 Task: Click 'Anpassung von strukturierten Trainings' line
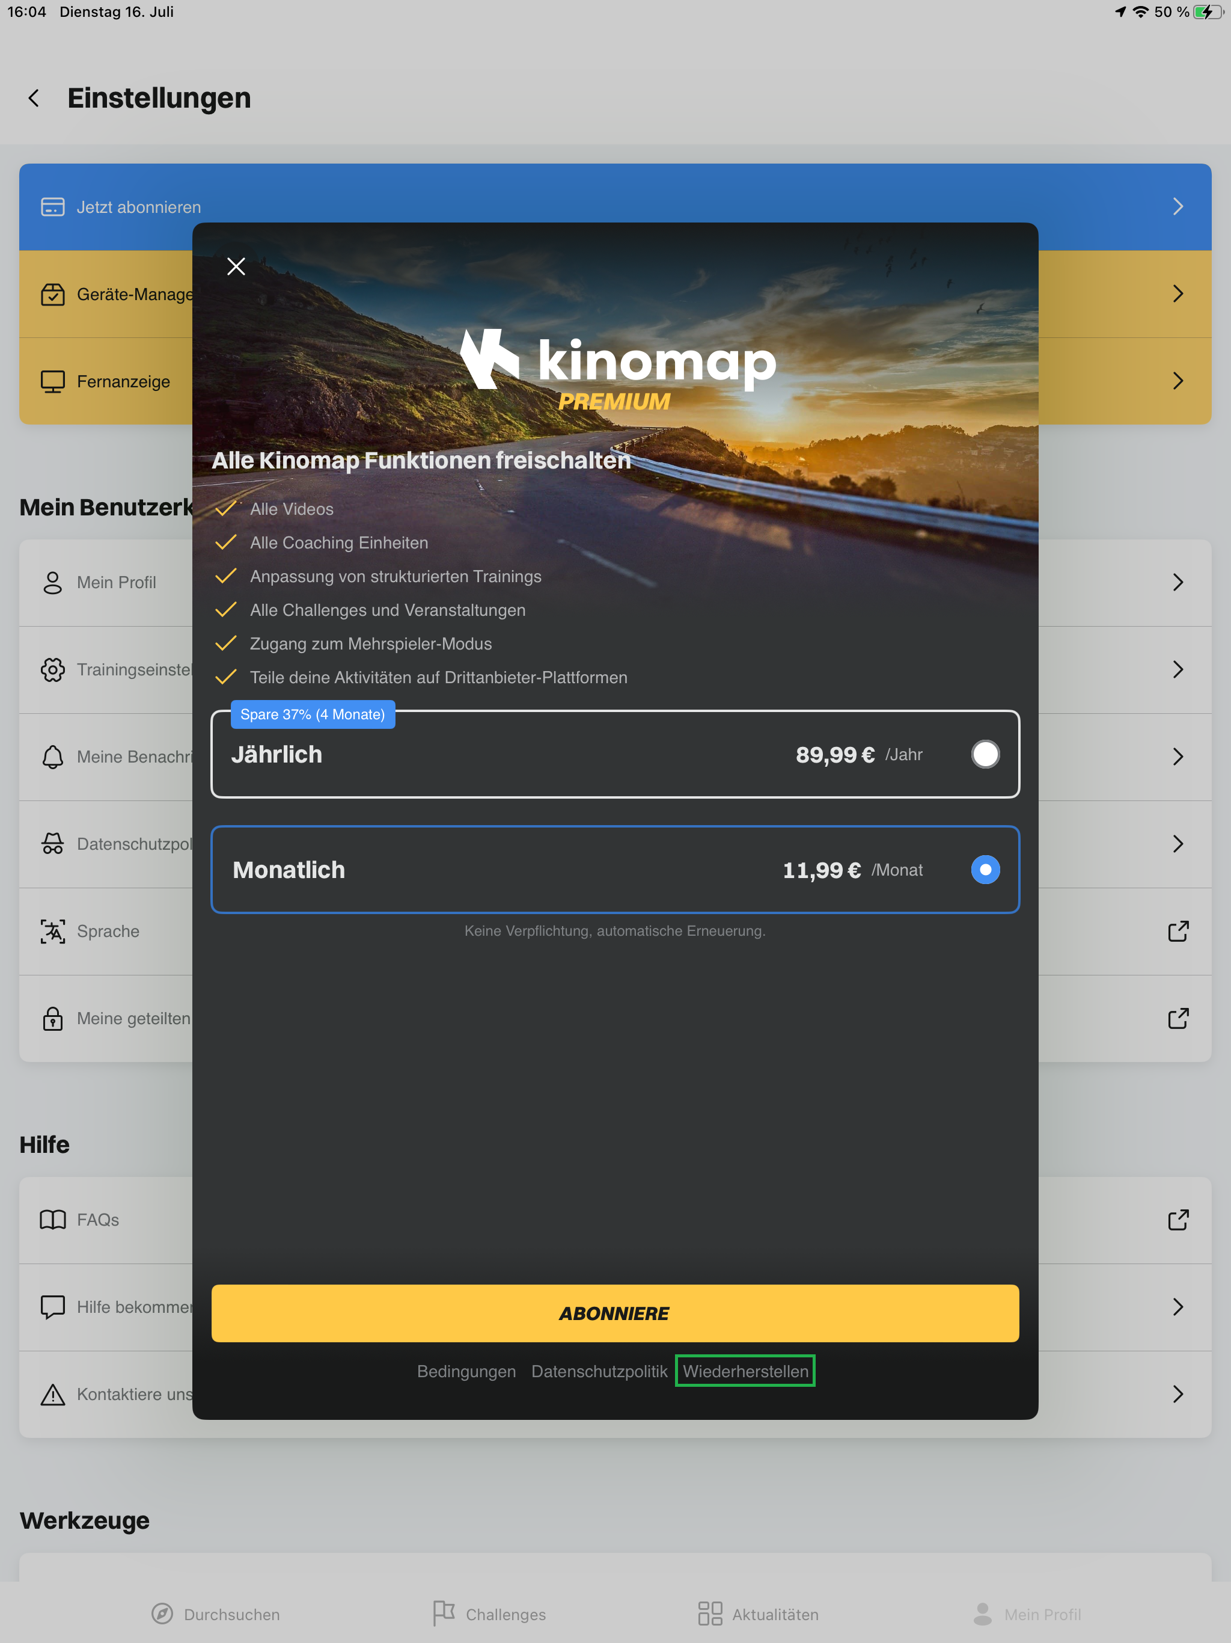(x=396, y=576)
